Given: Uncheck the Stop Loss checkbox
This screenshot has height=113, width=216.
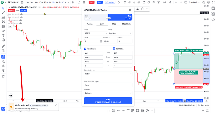Looking at the screenshot, I should [114, 49].
